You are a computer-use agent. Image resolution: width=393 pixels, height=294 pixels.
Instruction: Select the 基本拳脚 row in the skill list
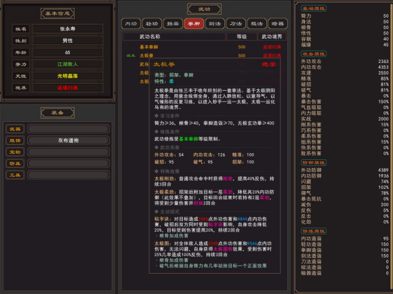click(x=205, y=47)
